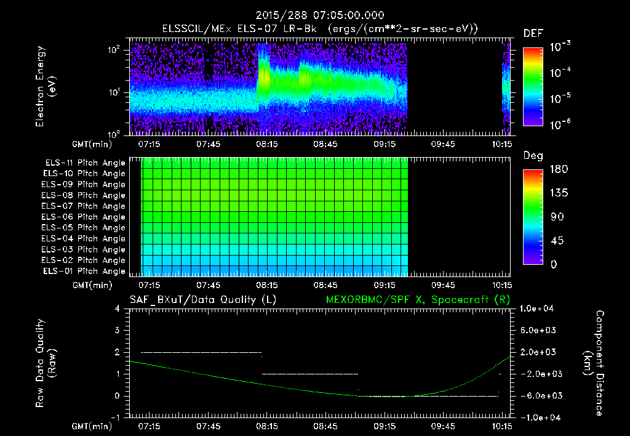Viewport: 630px width, 436px height.
Task: Click the DEF color bar gradient
Action: (533, 87)
